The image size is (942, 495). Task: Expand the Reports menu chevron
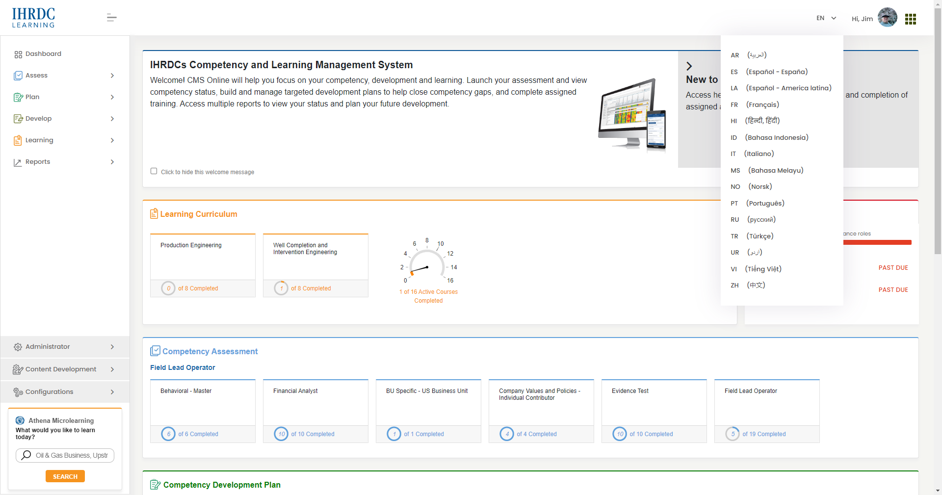[x=112, y=162]
